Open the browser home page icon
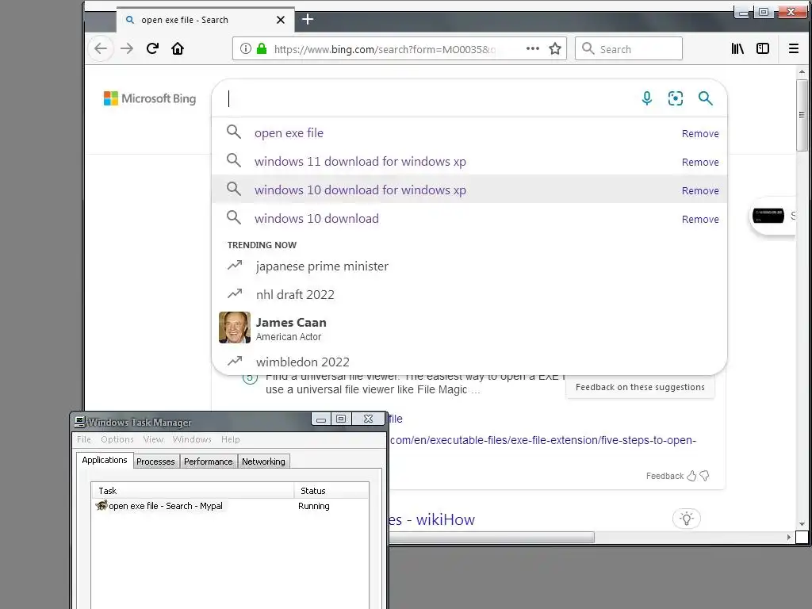Image resolution: width=812 pixels, height=609 pixels. click(178, 48)
